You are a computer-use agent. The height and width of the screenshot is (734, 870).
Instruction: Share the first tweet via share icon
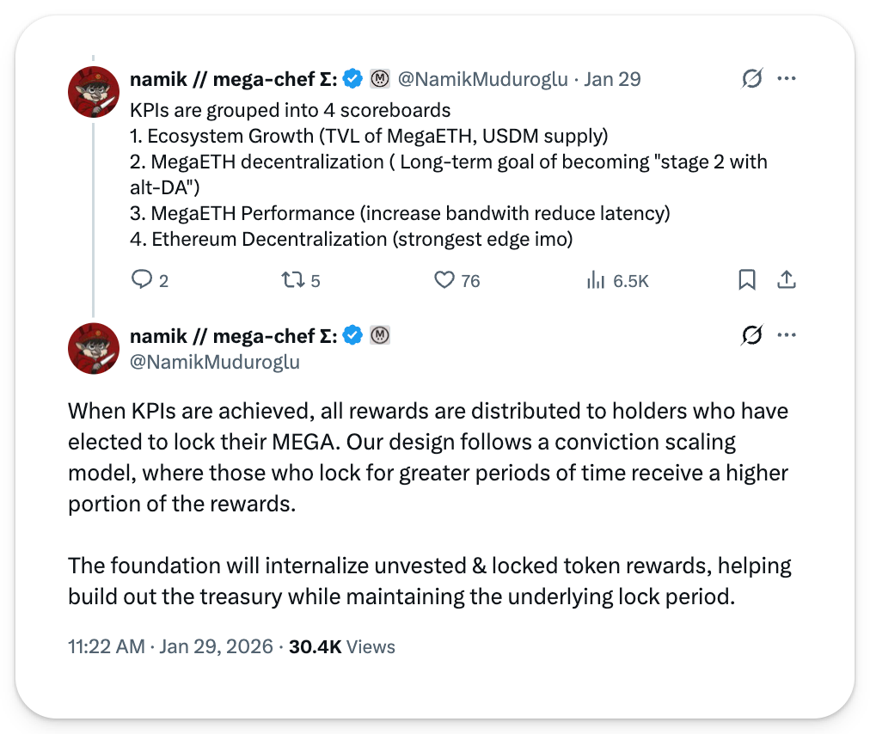(786, 280)
